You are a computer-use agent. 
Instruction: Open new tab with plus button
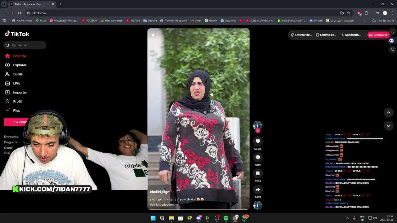point(60,4)
